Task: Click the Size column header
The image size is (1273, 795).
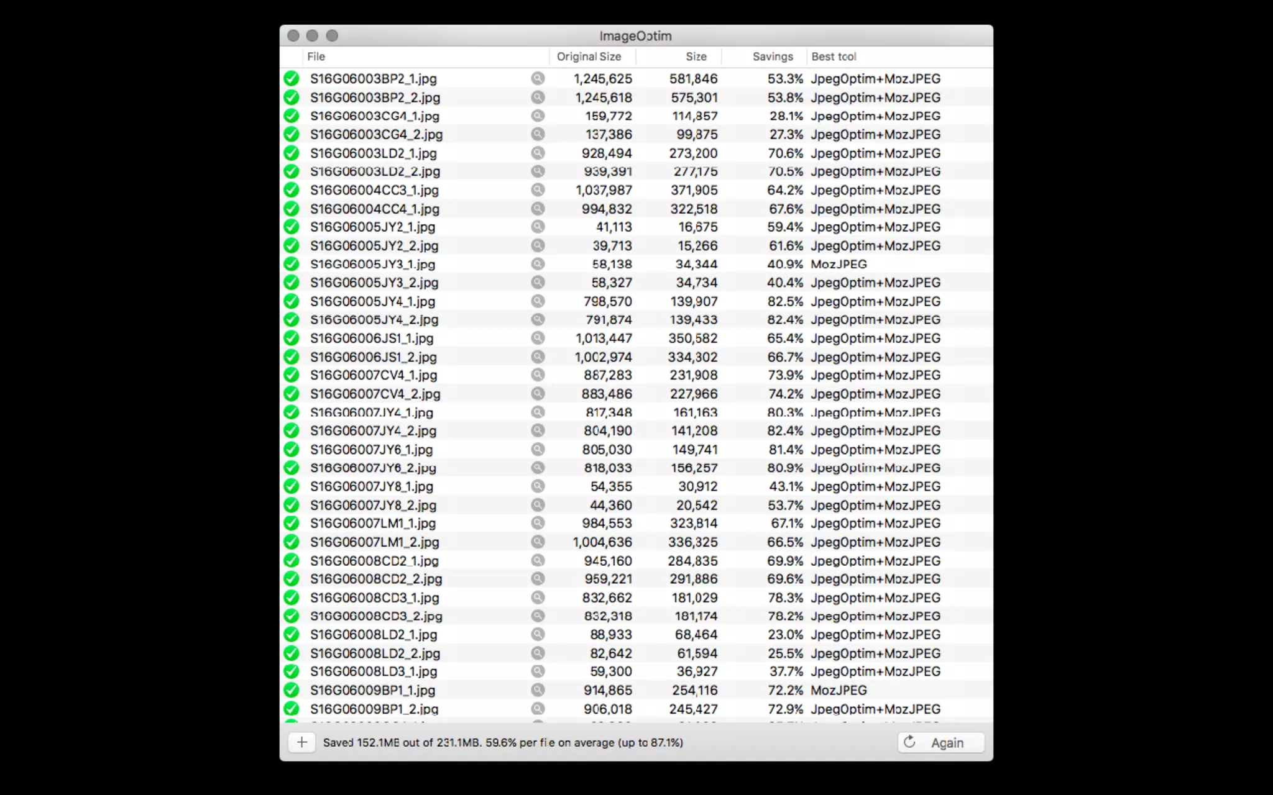Action: click(696, 57)
